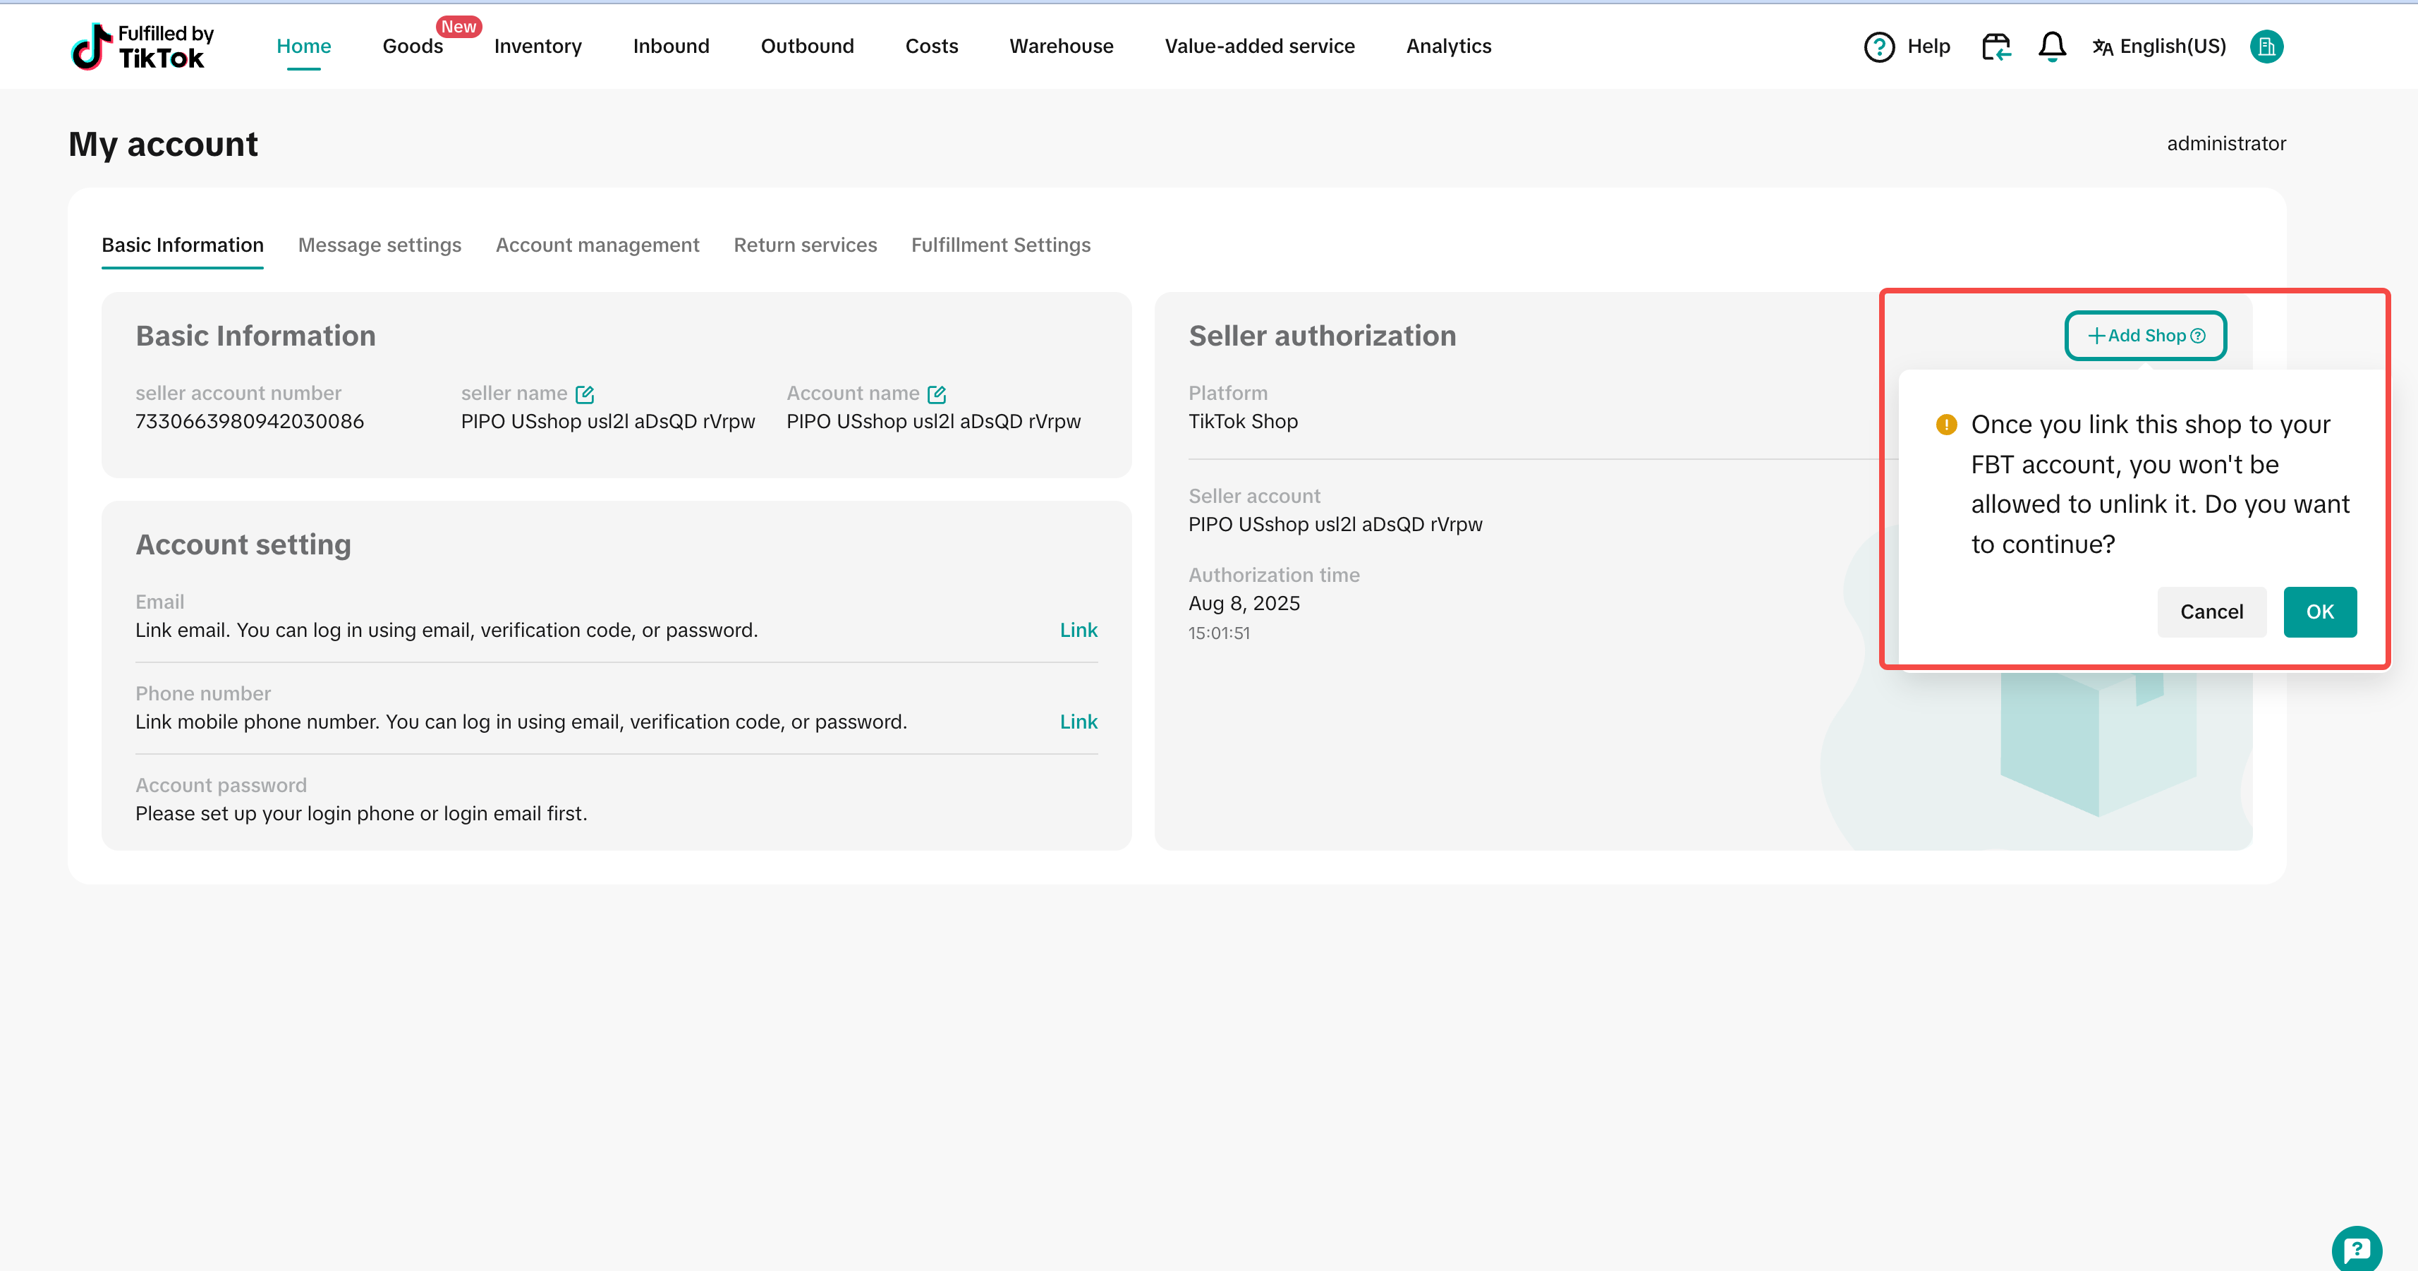Screen dimensions: 2418x1271
Task: Click Link next to Email
Action: click(x=1079, y=630)
